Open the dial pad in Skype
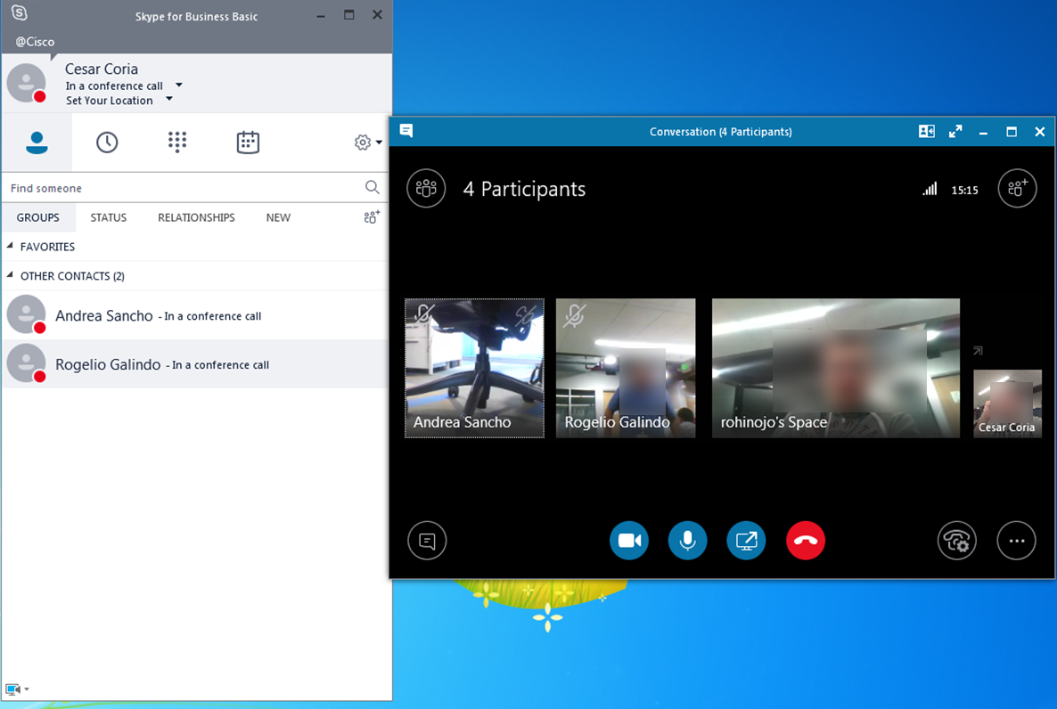This screenshot has width=1057, height=709. coord(176,142)
